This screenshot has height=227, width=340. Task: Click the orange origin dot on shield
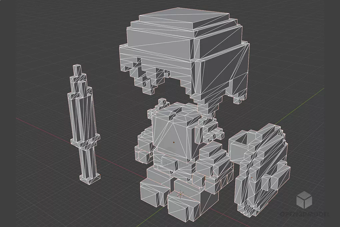(x=252, y=178)
